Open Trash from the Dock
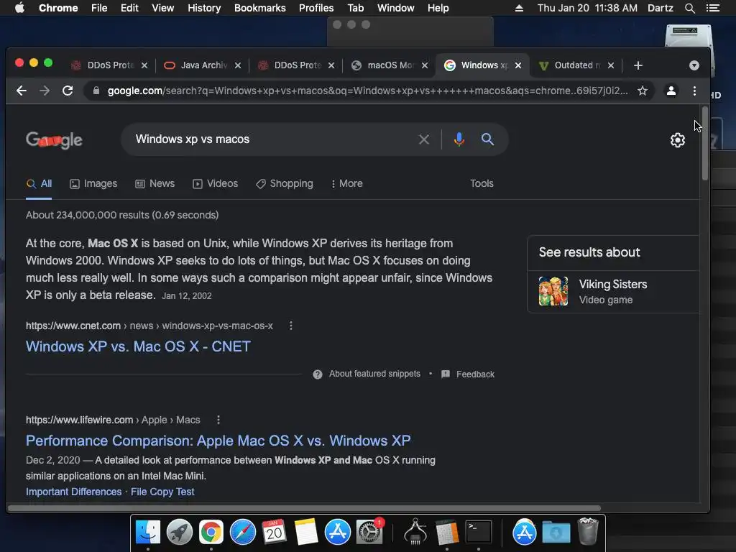Screen dimensions: 736x552 pyautogui.click(x=588, y=532)
